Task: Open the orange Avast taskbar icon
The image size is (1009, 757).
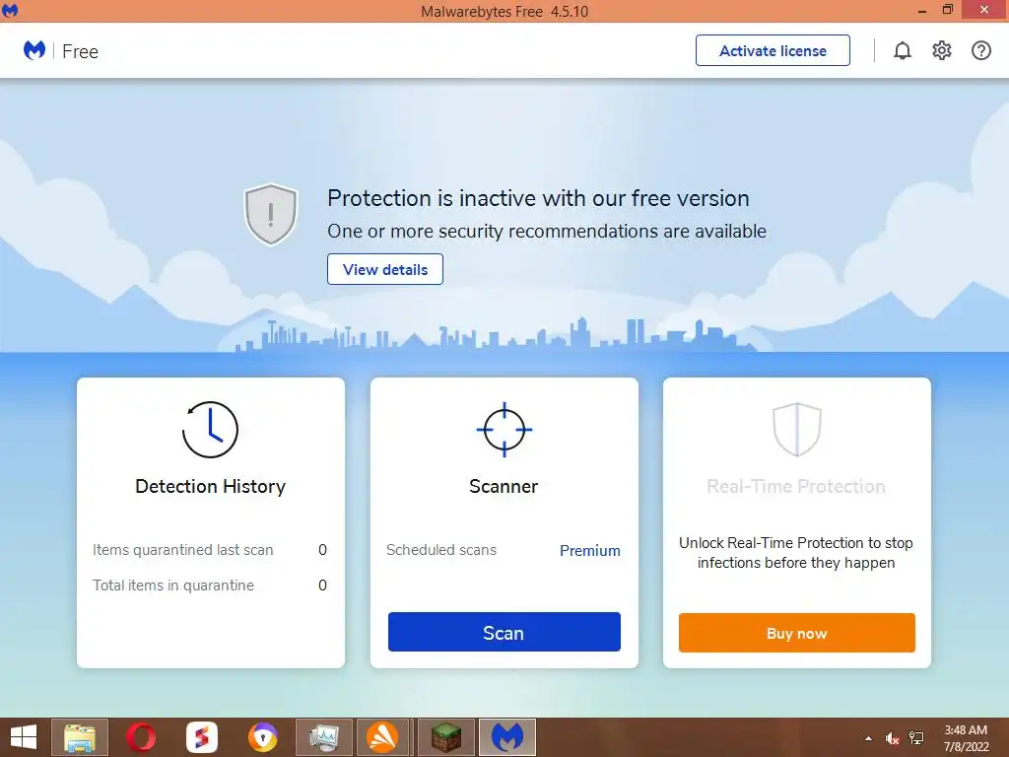Action: 382,737
